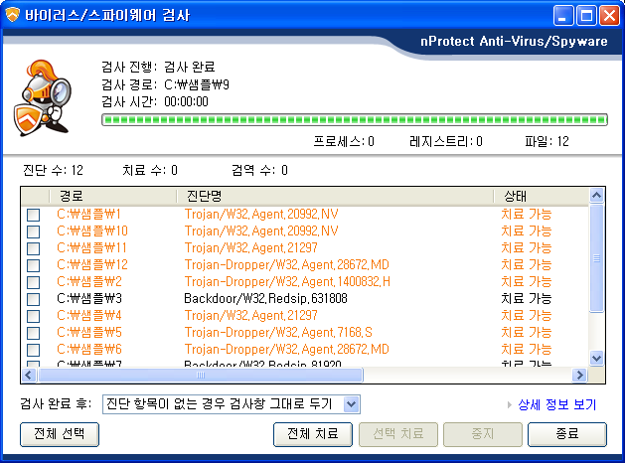Click the 검사 시간 00:00:00 text

click(x=155, y=101)
